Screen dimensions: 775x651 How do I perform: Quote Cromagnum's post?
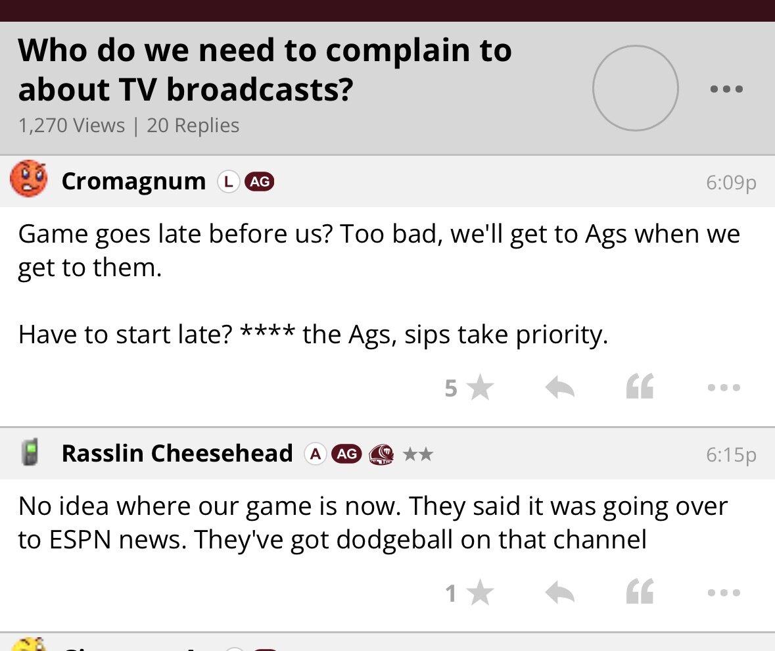tap(640, 387)
